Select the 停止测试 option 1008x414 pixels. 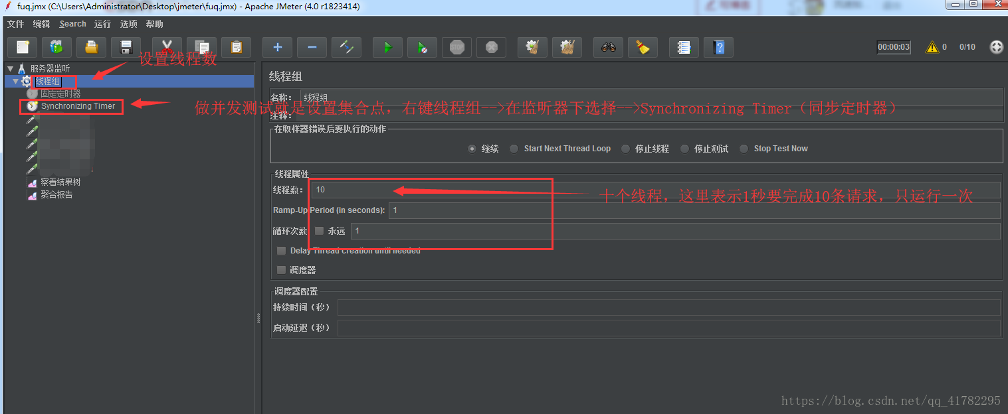tap(684, 149)
